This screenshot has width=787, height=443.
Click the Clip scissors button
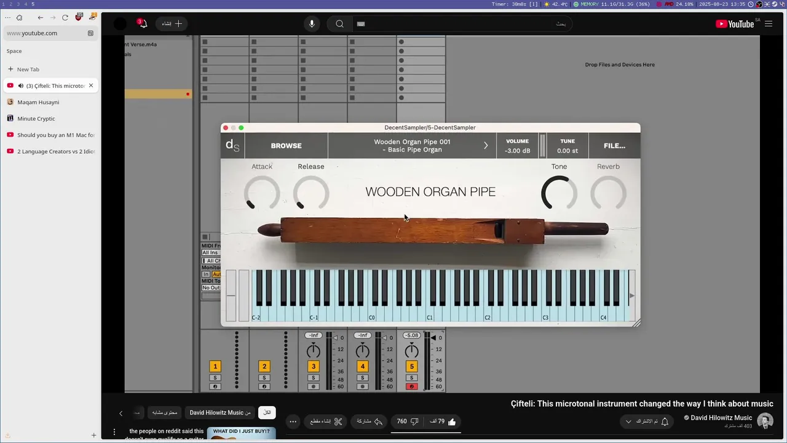pos(326,421)
